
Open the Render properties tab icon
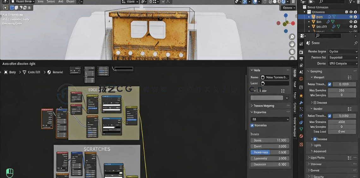tap(301, 52)
